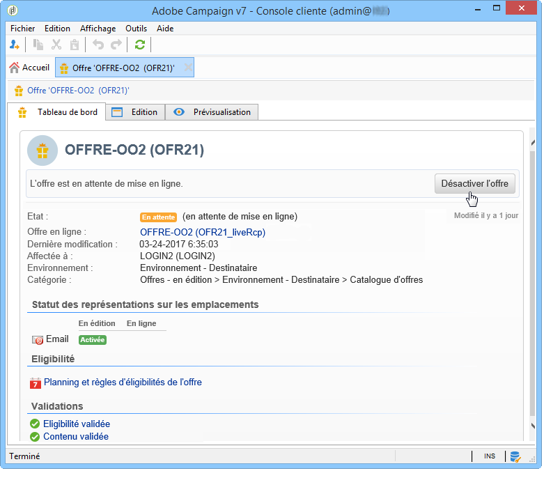This screenshot has height=487, width=560.
Task: Click the green check beside Eligibilité validée
Action: tap(35, 424)
